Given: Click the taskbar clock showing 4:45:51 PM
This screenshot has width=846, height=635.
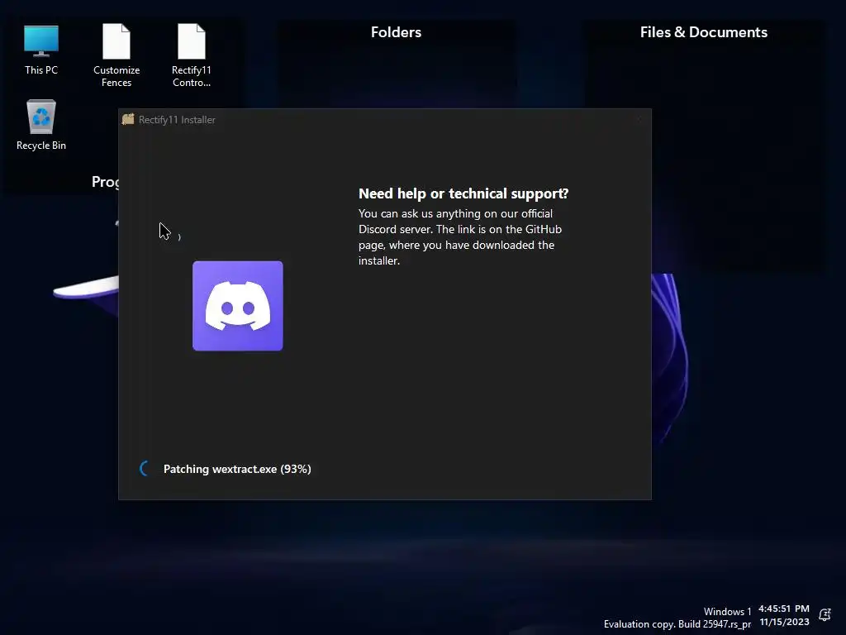Looking at the screenshot, I should pyautogui.click(x=784, y=609).
